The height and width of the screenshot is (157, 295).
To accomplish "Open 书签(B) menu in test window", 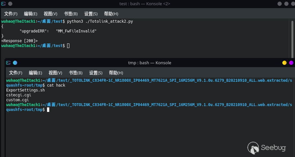I will click(x=71, y=14).
